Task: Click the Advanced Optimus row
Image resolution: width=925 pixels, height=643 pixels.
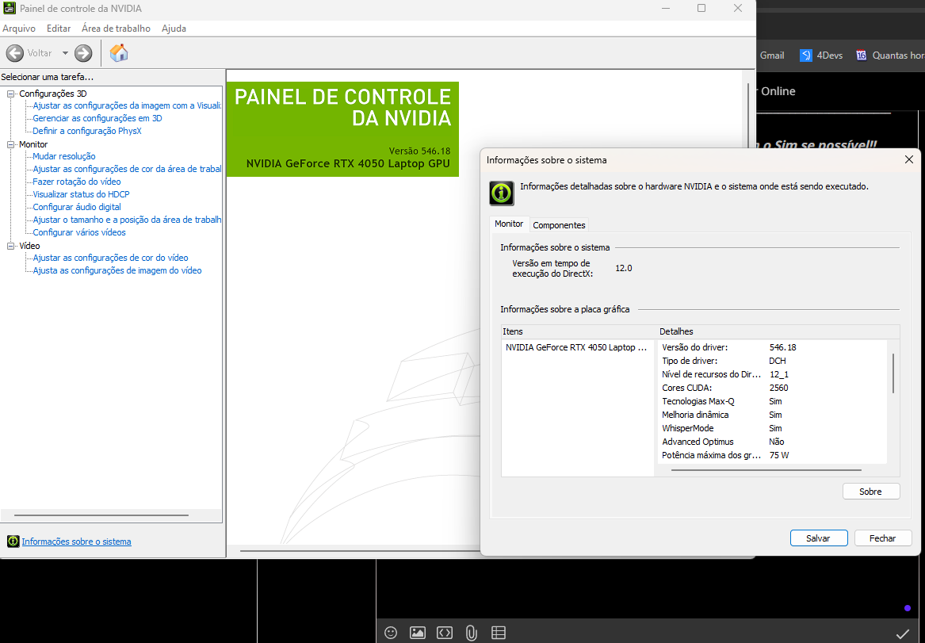Action: 773,442
